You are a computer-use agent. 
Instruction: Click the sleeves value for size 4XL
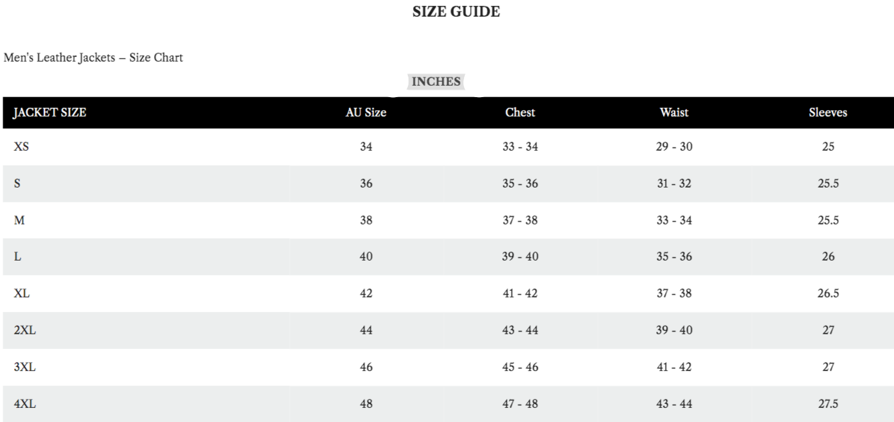828,403
